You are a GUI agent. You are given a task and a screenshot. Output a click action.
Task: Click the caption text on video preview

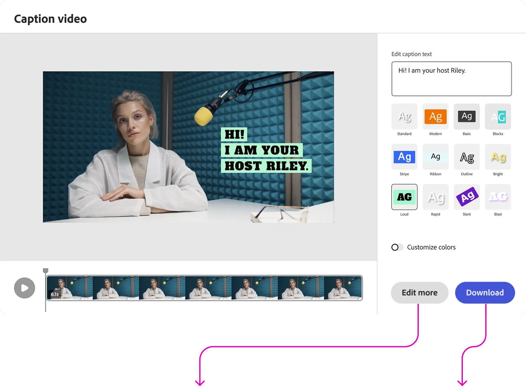tap(266, 150)
